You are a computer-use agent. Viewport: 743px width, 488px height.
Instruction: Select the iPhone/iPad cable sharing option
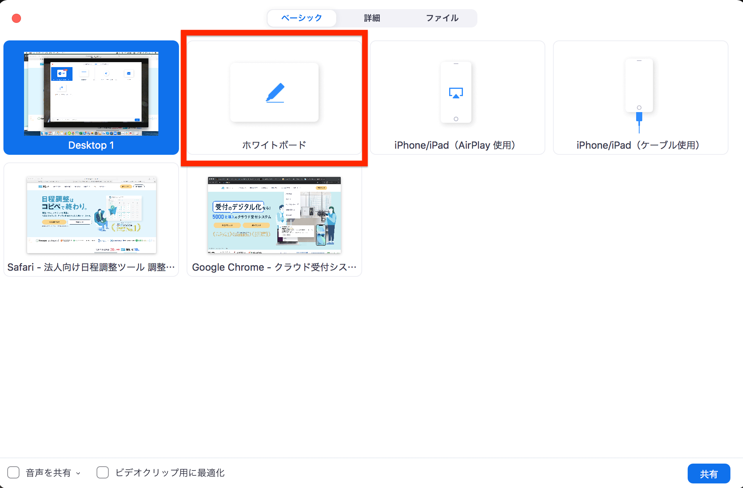click(x=640, y=98)
